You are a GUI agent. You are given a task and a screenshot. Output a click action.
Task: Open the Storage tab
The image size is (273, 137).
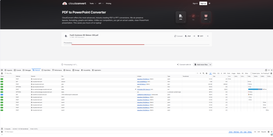coord(76,70)
